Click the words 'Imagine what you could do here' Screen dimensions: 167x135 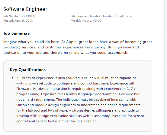pos(31,42)
